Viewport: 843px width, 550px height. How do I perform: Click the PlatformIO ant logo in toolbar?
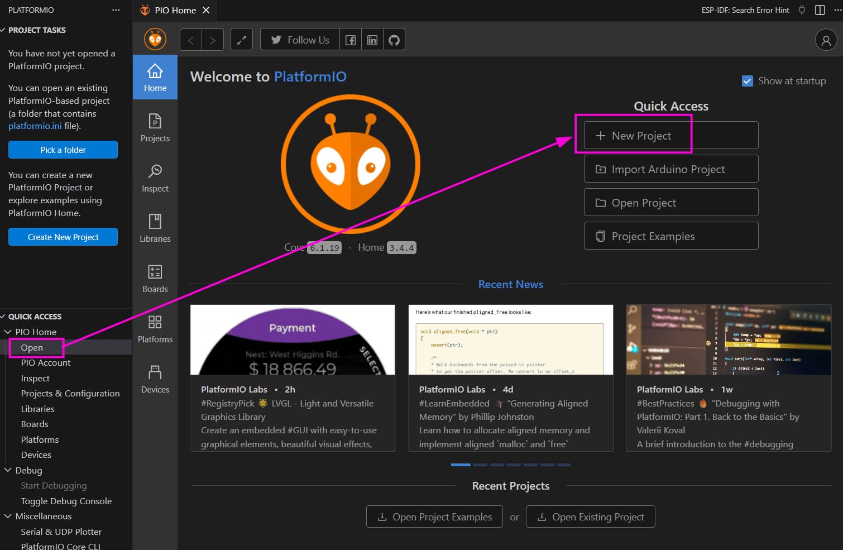(155, 40)
